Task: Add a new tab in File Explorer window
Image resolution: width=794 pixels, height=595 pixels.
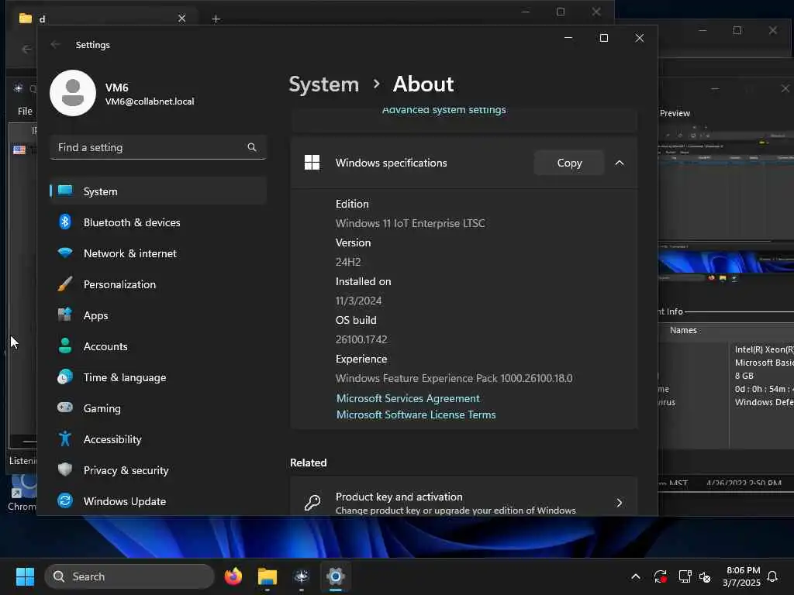Action: (x=216, y=19)
